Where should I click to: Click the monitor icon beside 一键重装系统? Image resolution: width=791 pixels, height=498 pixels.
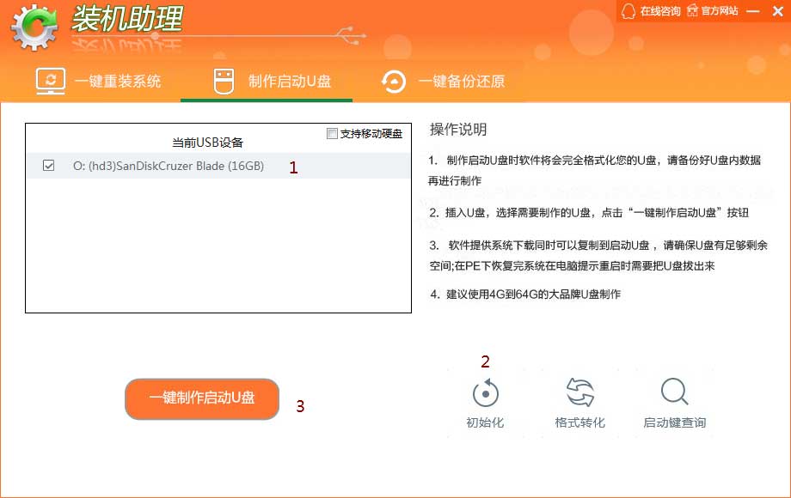click(x=51, y=82)
